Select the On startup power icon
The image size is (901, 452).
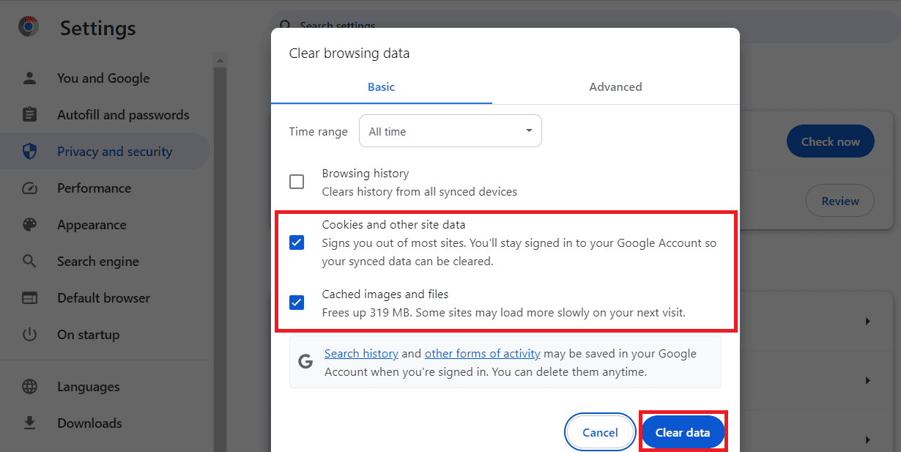(x=29, y=334)
